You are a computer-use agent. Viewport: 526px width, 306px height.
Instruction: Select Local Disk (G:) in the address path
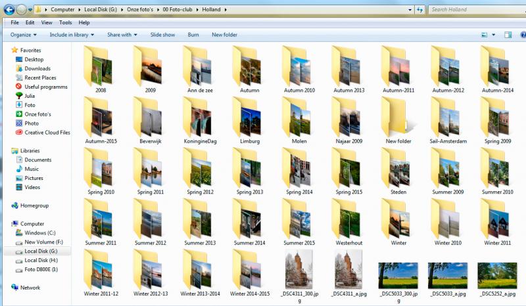(101, 10)
